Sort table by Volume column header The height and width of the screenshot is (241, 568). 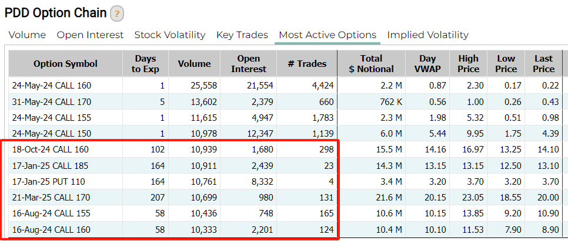194,64
